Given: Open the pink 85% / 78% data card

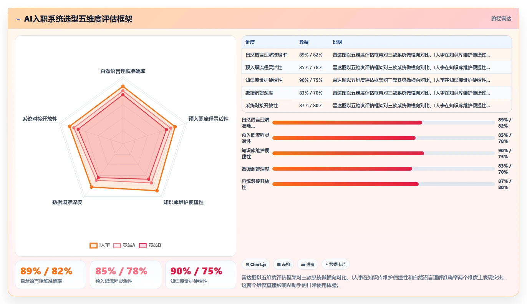Looking at the screenshot, I should point(126,275).
